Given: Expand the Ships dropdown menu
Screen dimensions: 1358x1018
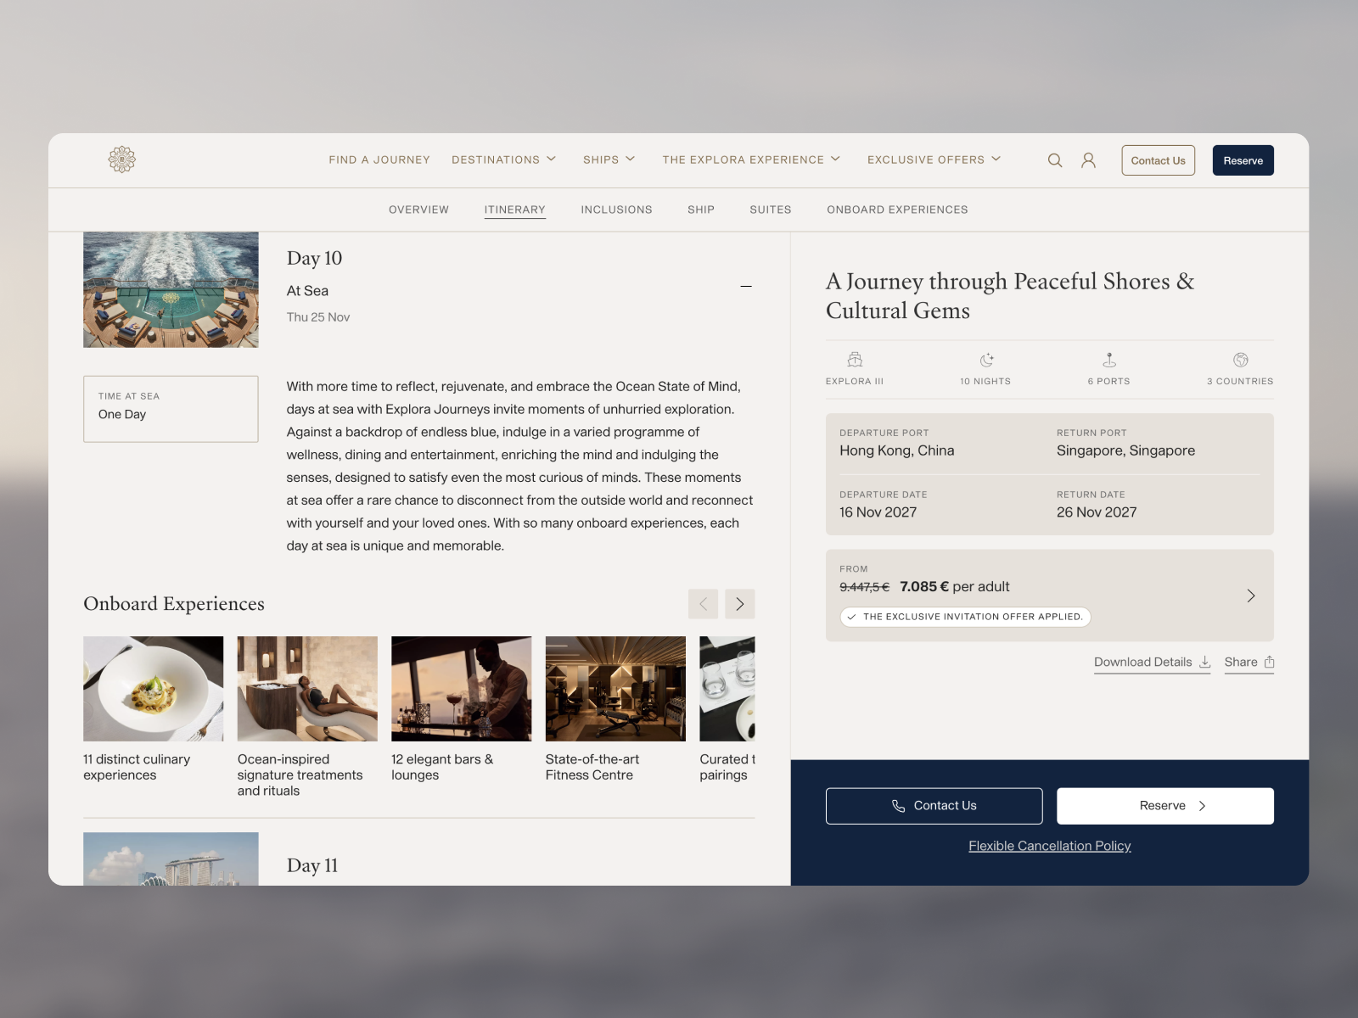Looking at the screenshot, I should coord(609,159).
